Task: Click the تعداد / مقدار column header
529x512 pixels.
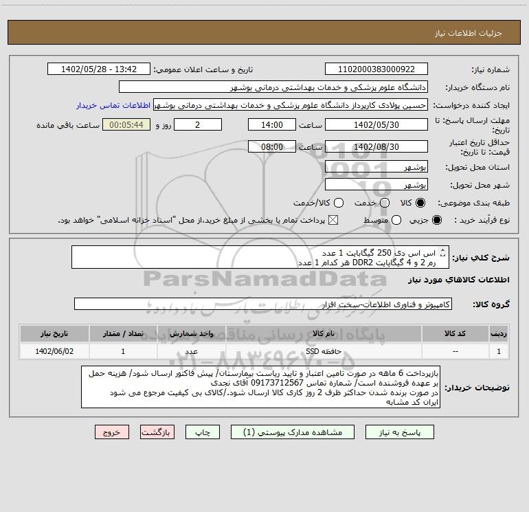Action: [x=123, y=333]
